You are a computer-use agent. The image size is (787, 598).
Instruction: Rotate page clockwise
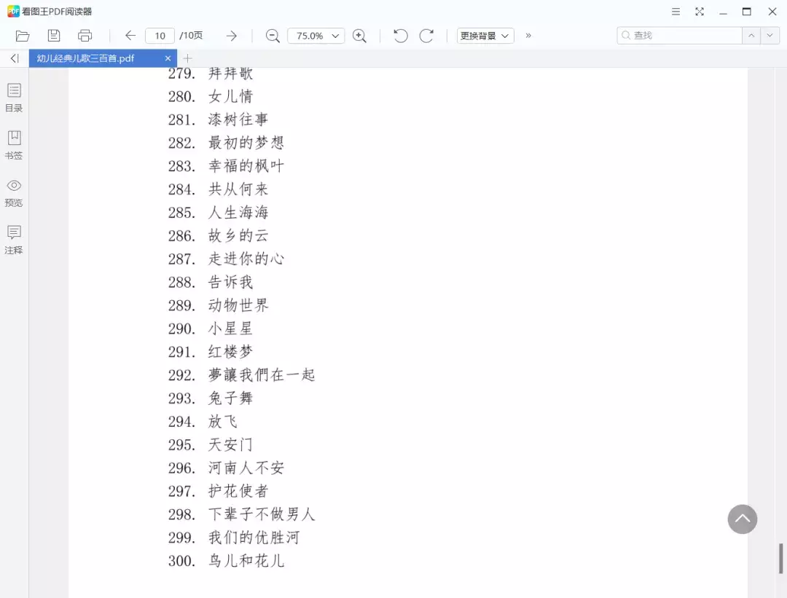(427, 36)
